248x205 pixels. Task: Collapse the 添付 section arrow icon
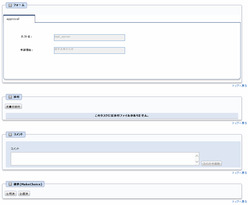pyautogui.click(x=10, y=97)
